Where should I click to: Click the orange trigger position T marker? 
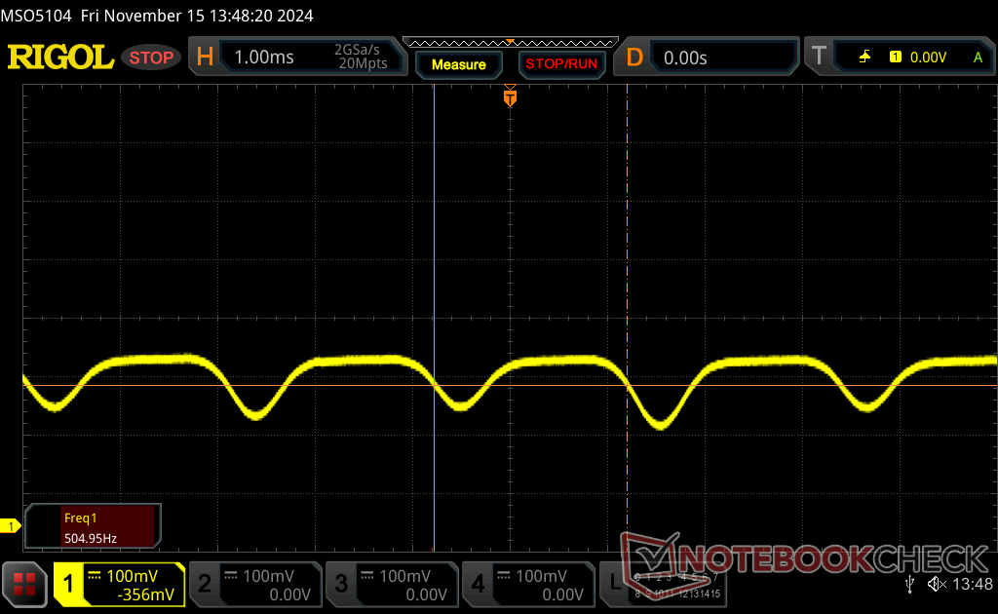510,97
